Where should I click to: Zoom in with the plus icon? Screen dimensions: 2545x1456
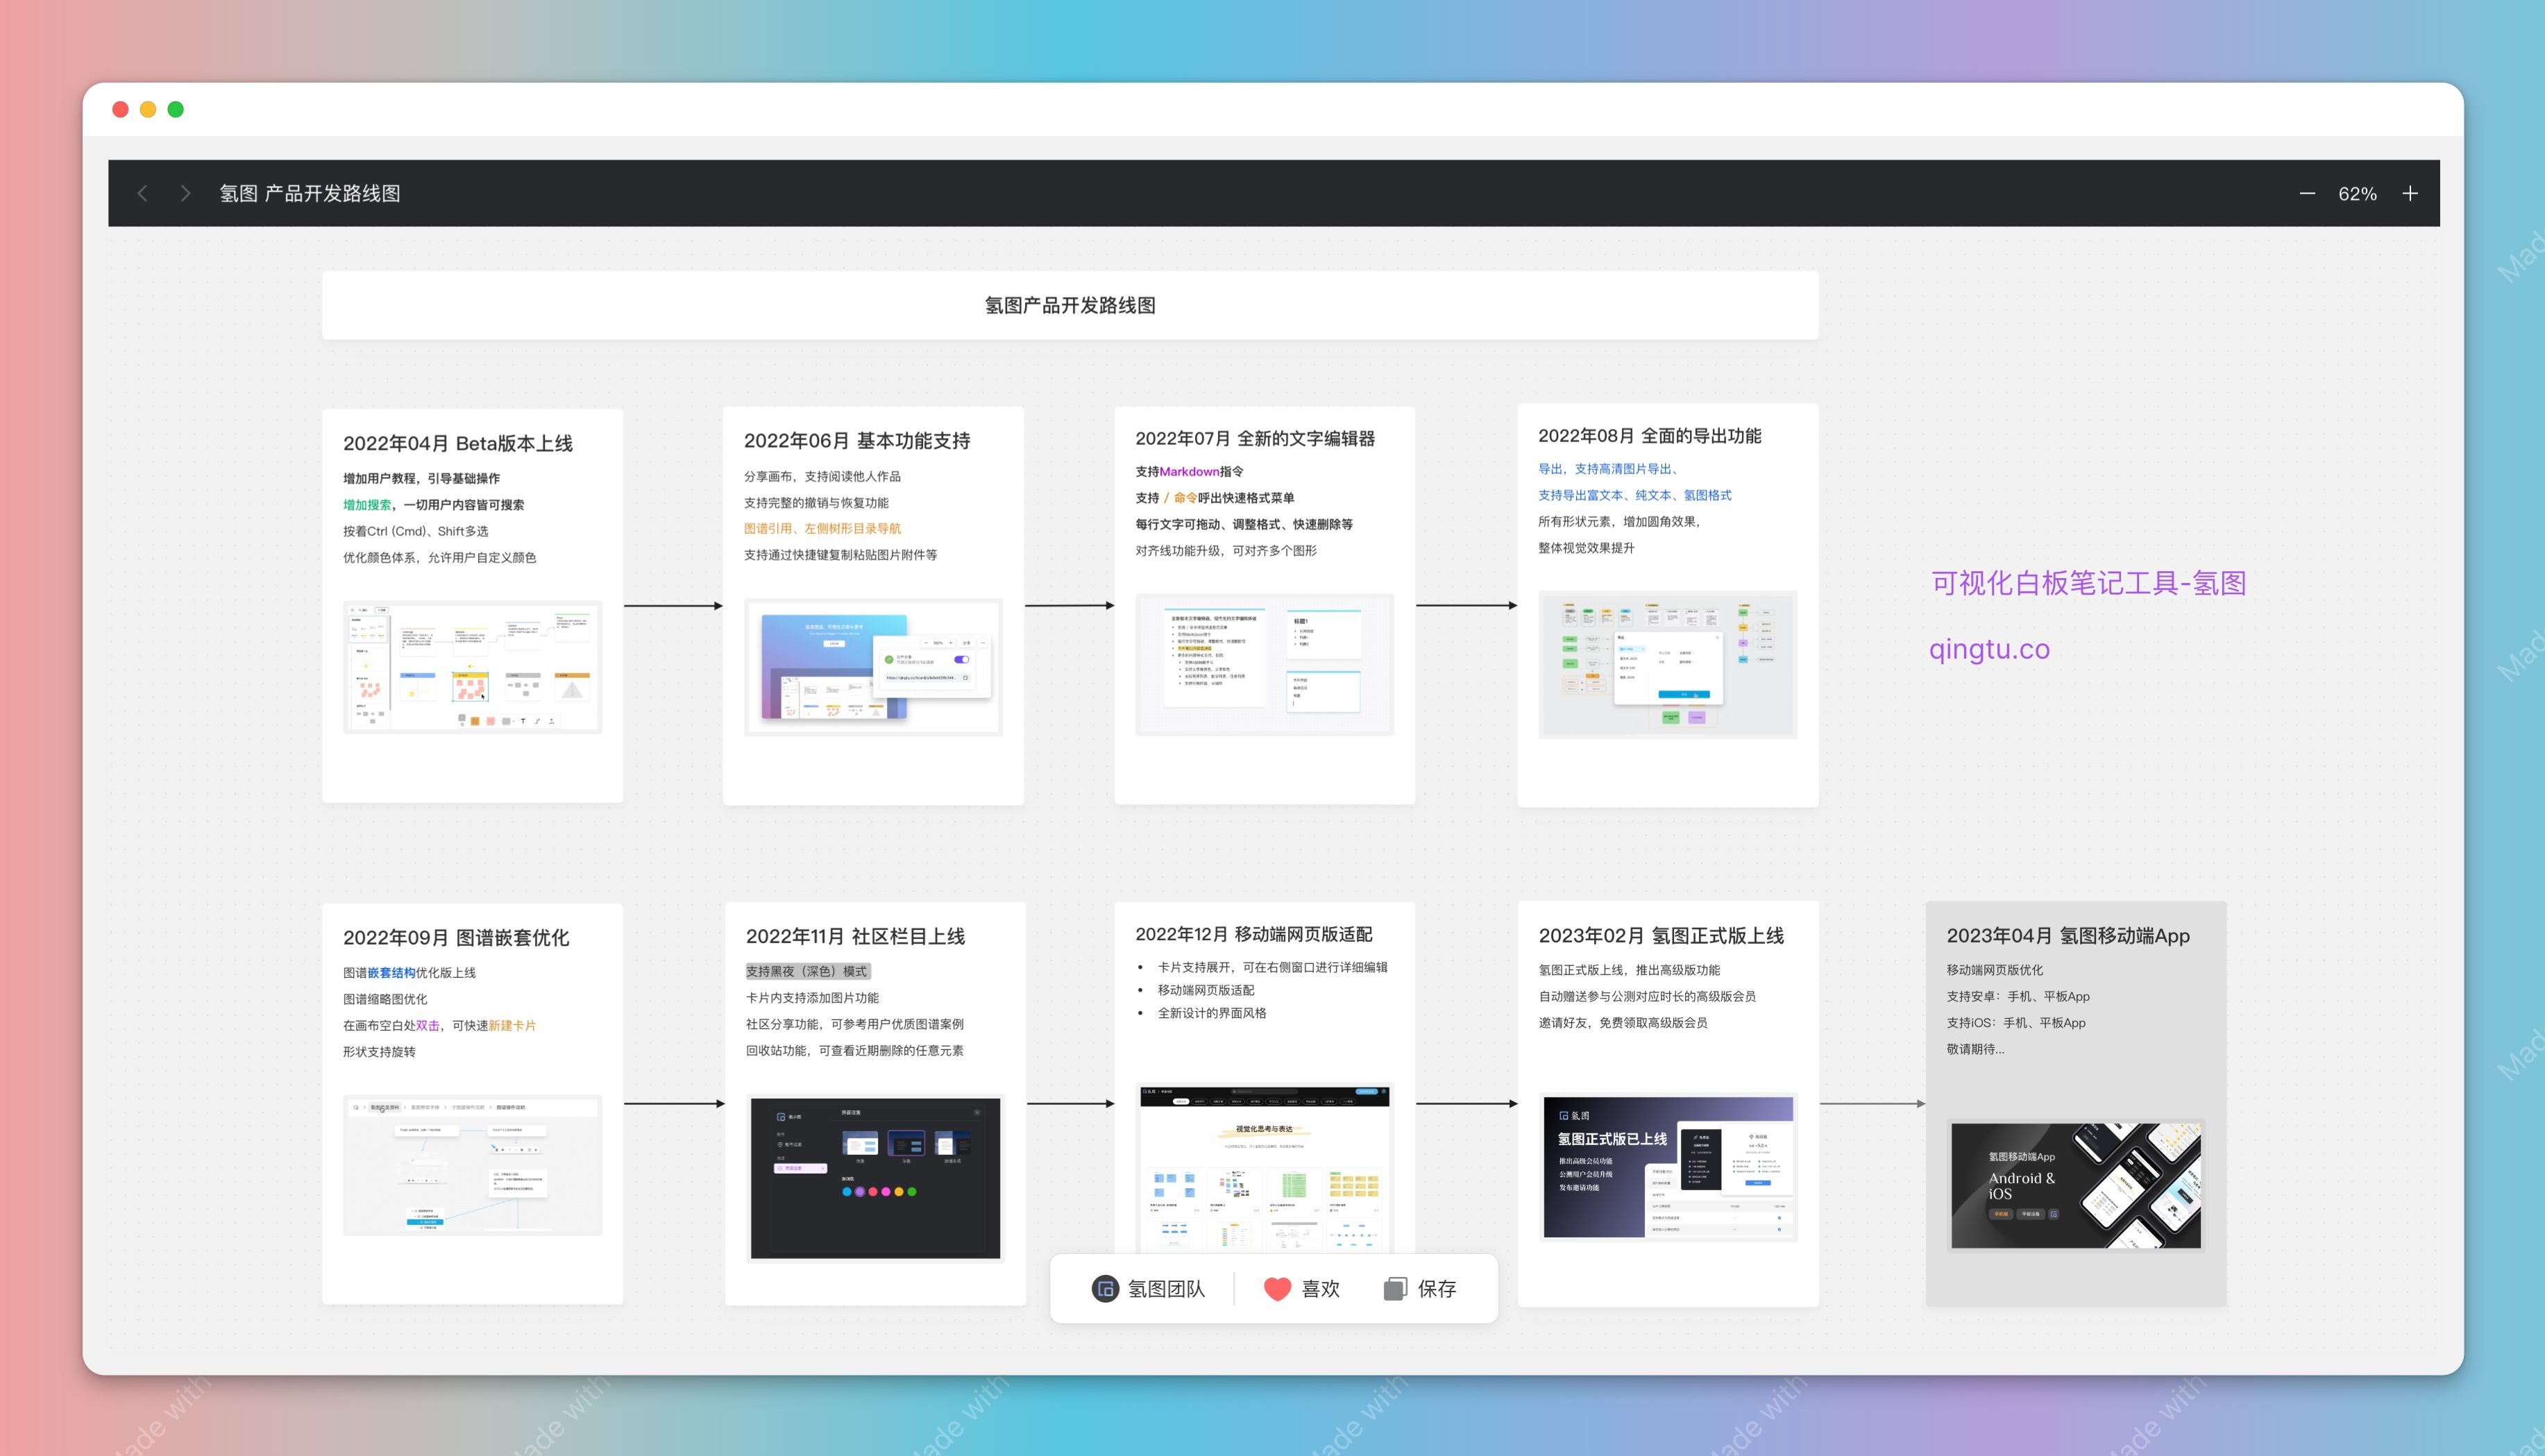[2410, 194]
